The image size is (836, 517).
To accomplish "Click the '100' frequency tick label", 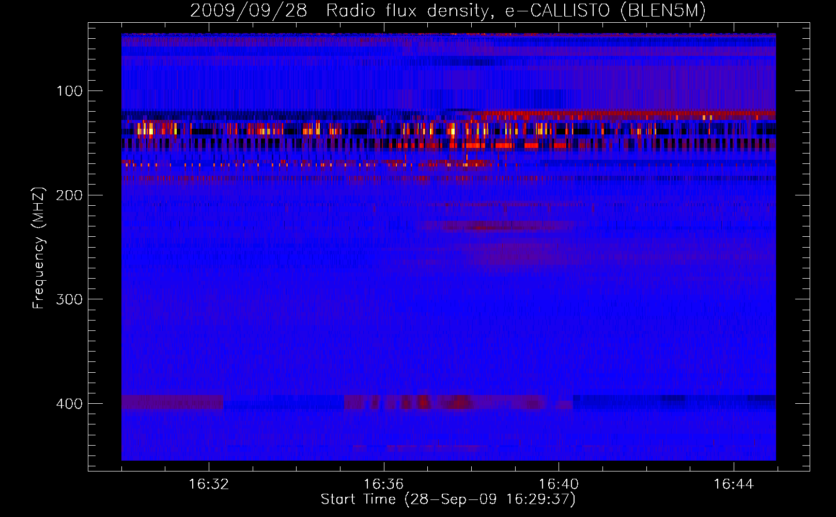I will 70,92.
